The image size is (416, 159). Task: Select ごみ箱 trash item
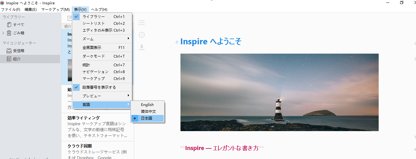(x=18, y=33)
